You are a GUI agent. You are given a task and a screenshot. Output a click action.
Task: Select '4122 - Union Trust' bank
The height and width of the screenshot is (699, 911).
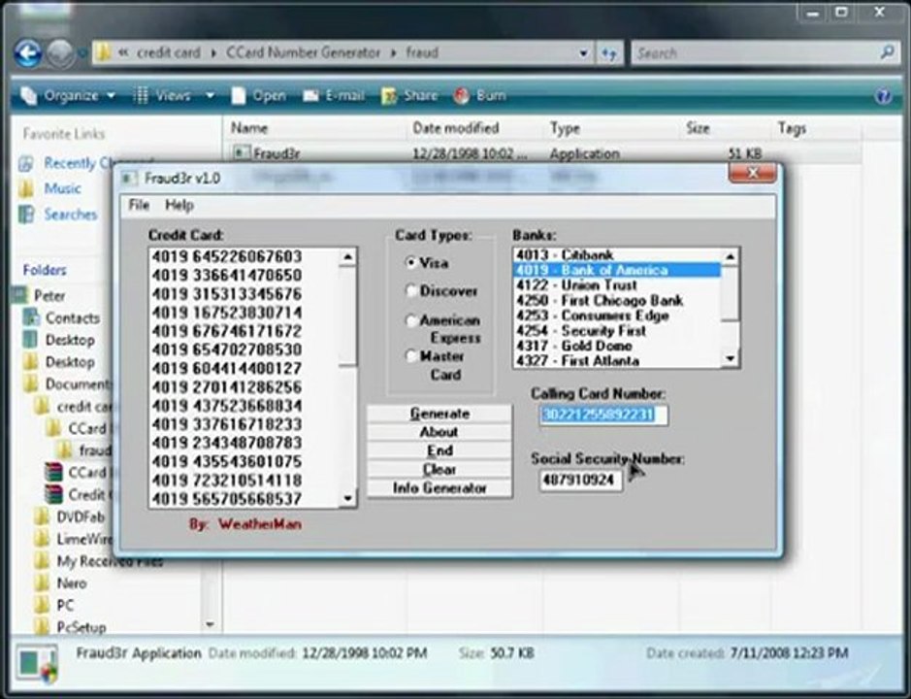click(x=617, y=285)
